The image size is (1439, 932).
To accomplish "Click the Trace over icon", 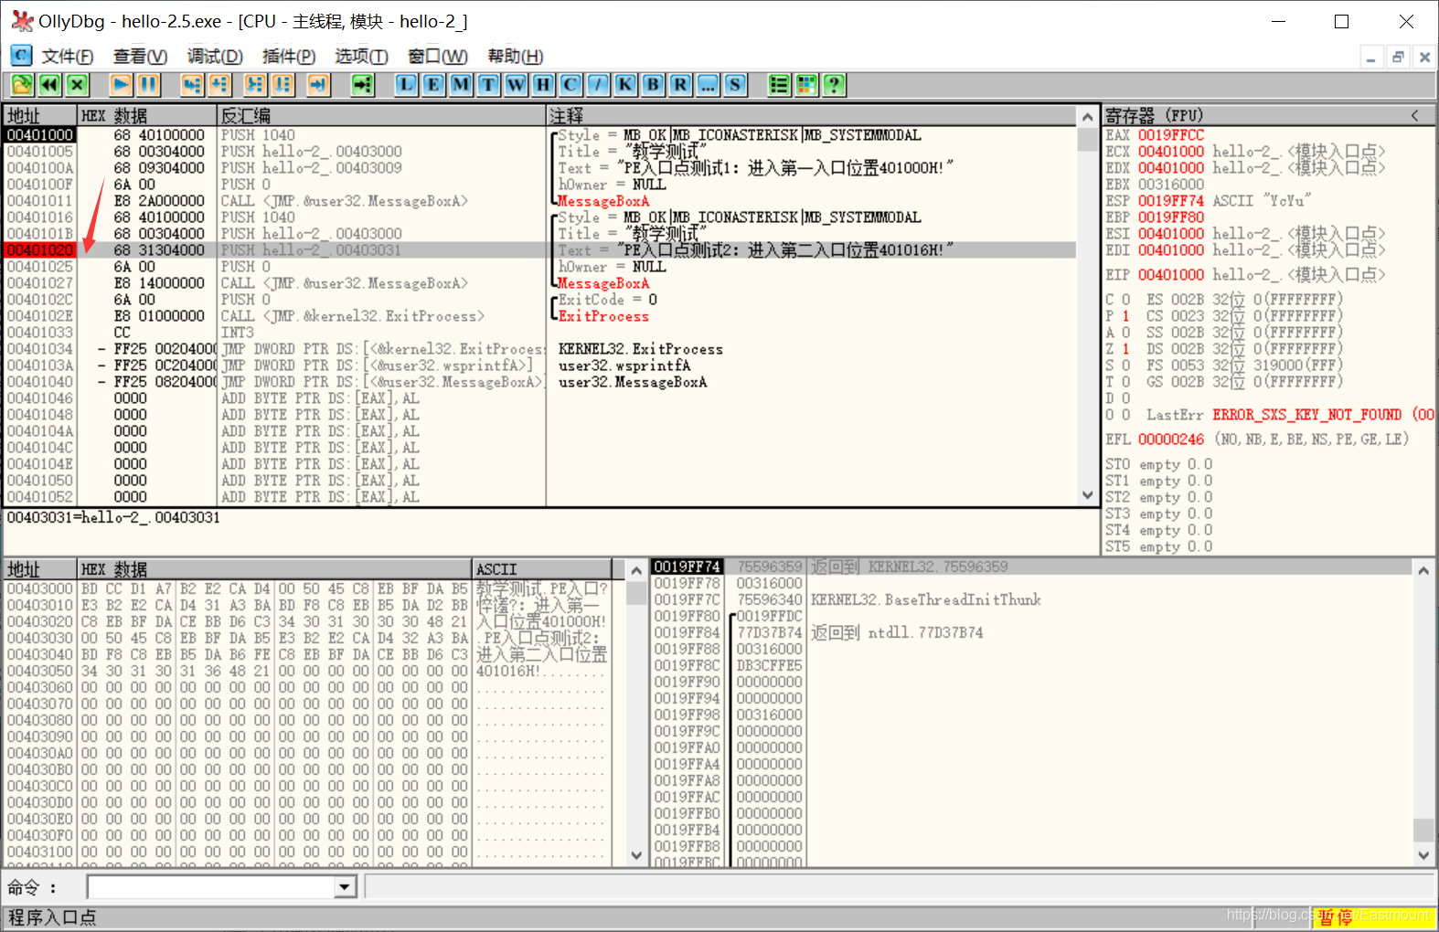I will pyautogui.click(x=282, y=85).
